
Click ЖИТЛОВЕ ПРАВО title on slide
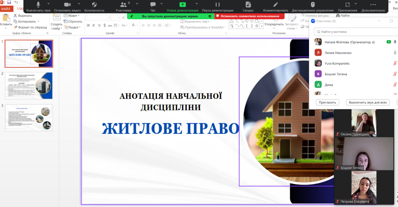pos(170,128)
